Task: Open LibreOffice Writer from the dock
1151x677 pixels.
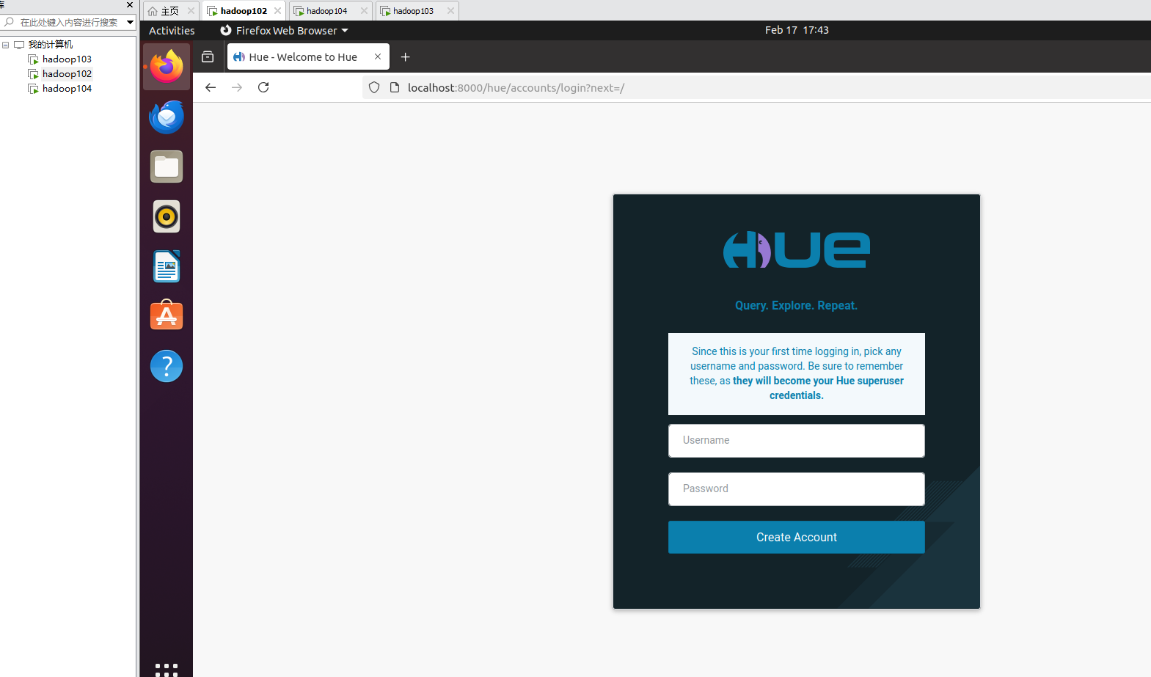Action: click(x=167, y=266)
